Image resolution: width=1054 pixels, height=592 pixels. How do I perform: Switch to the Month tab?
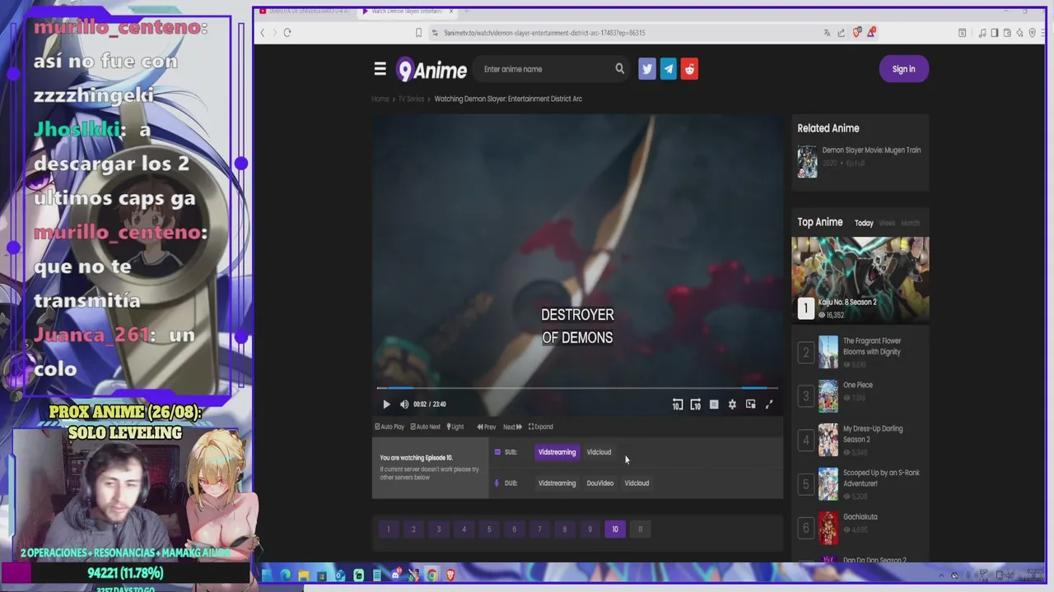coord(910,223)
